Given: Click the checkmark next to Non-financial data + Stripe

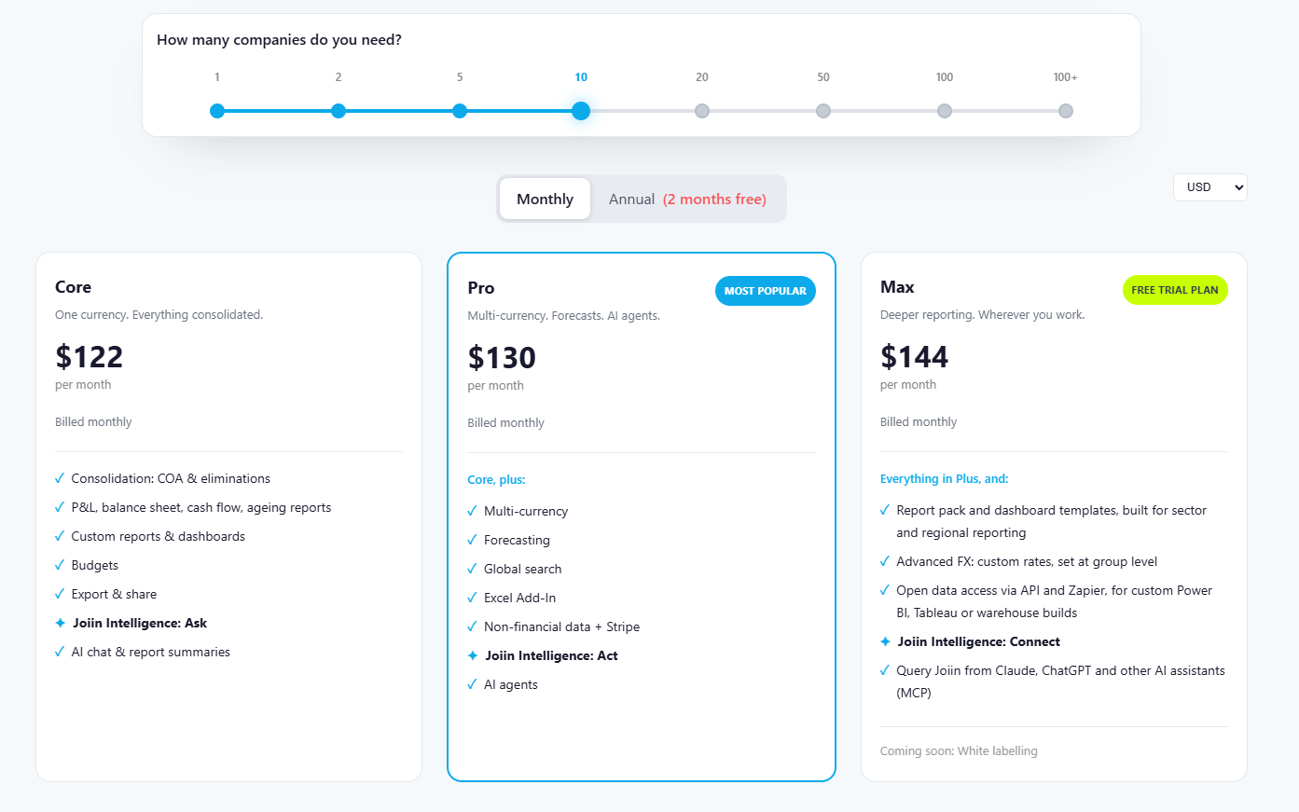Looking at the screenshot, I should (x=472, y=626).
